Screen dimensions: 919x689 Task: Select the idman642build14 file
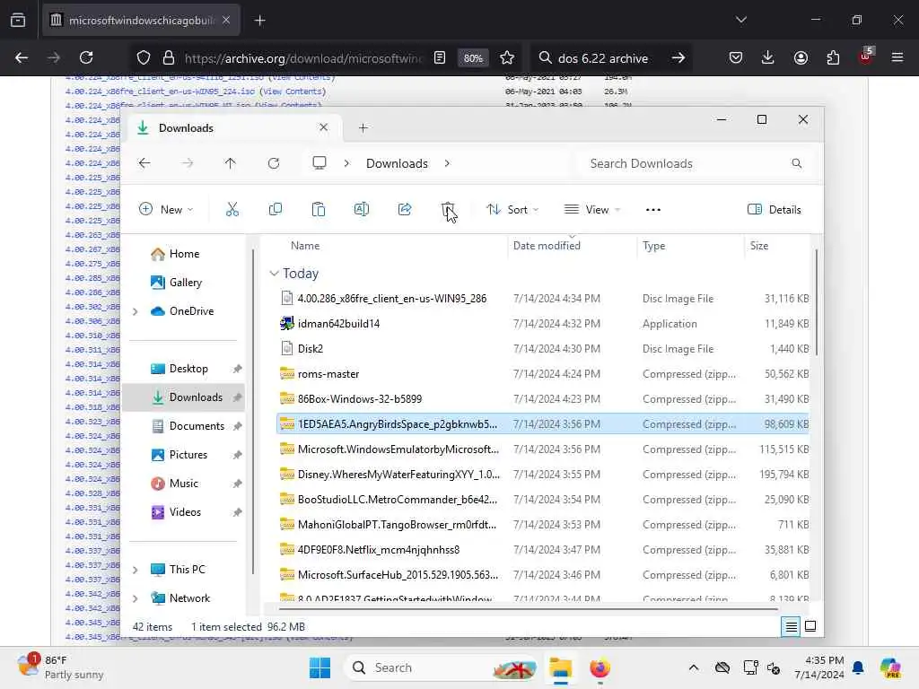tap(543, 324)
